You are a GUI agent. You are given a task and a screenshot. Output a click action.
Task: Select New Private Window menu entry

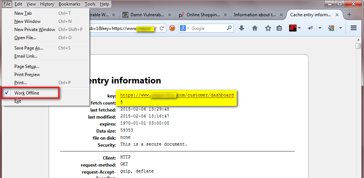pyautogui.click(x=35, y=30)
